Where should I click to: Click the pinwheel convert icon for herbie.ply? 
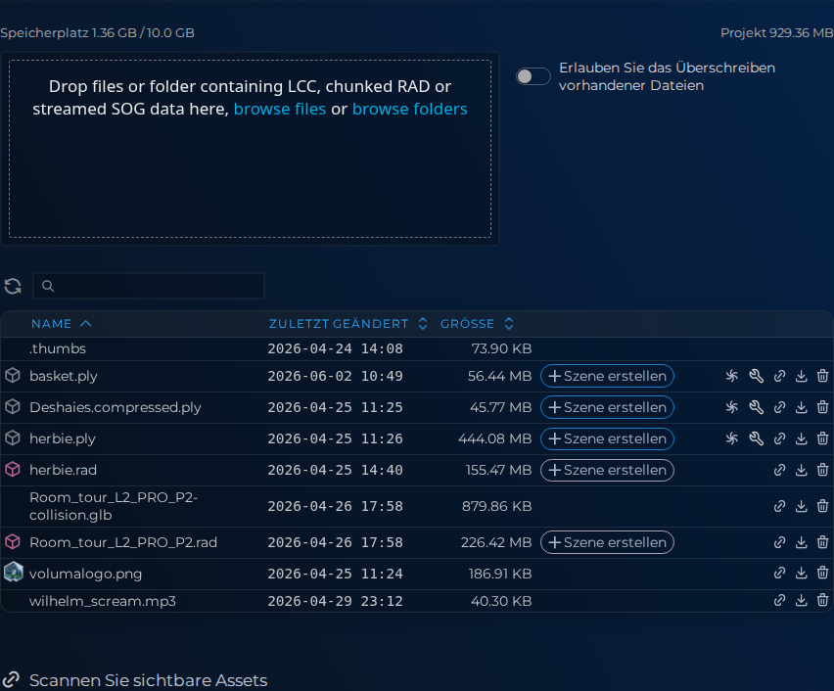(732, 438)
